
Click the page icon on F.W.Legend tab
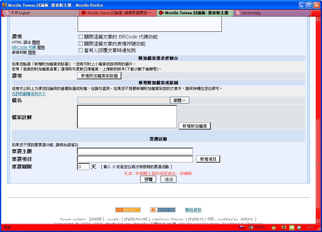pos(8,13)
